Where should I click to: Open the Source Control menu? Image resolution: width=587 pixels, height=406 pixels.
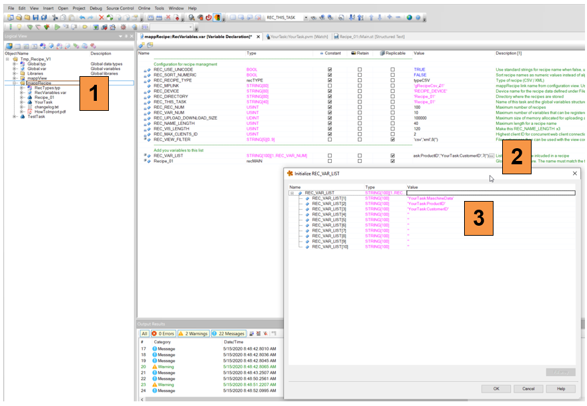tap(120, 8)
